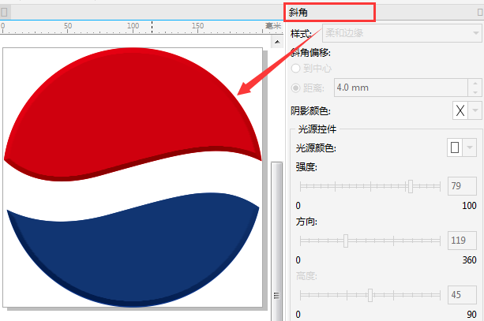The height and width of the screenshot is (321, 484).
Task: Click the canvas scroll-up arrow button
Action: pos(277,42)
